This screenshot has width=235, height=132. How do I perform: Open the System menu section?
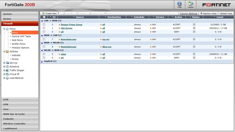[x=20, y=14]
